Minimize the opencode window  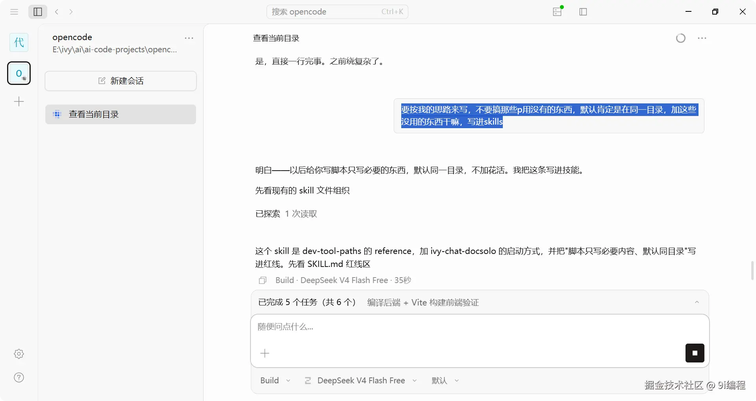(689, 12)
